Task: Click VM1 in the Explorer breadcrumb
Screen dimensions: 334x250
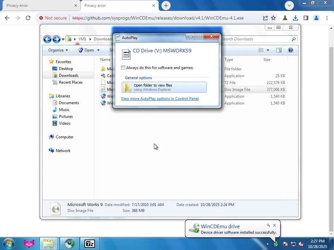Action: (x=82, y=39)
